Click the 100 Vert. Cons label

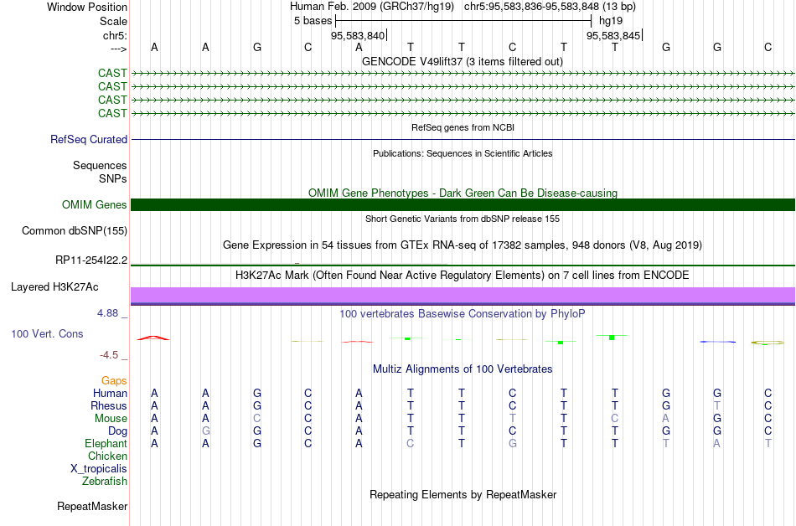click(x=47, y=333)
